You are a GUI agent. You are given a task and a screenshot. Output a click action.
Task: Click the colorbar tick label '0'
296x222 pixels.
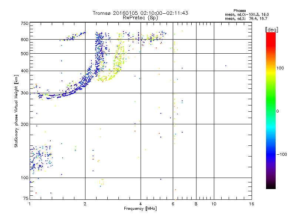click(277, 111)
